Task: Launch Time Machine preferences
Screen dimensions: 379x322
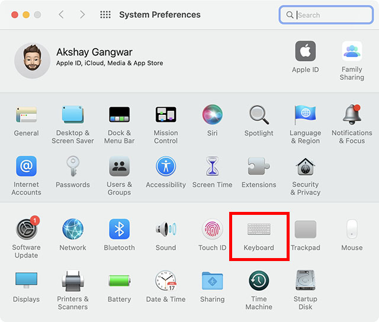Action: coord(259,281)
